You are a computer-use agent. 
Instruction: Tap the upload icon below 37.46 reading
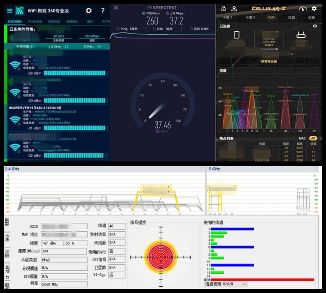click(158, 131)
